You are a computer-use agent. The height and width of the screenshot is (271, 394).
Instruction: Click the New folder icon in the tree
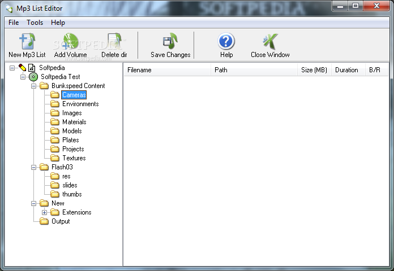click(x=44, y=203)
